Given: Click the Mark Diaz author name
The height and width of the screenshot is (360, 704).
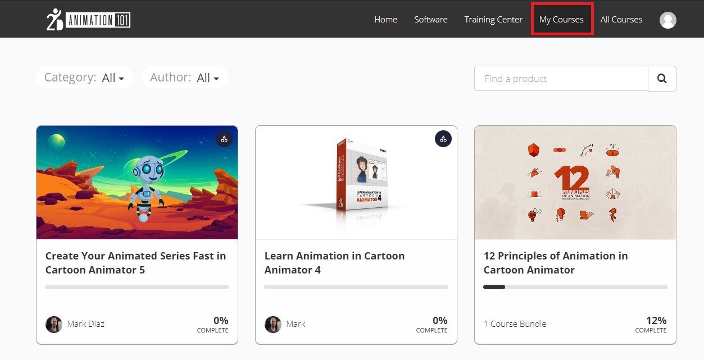Looking at the screenshot, I should click(x=85, y=324).
